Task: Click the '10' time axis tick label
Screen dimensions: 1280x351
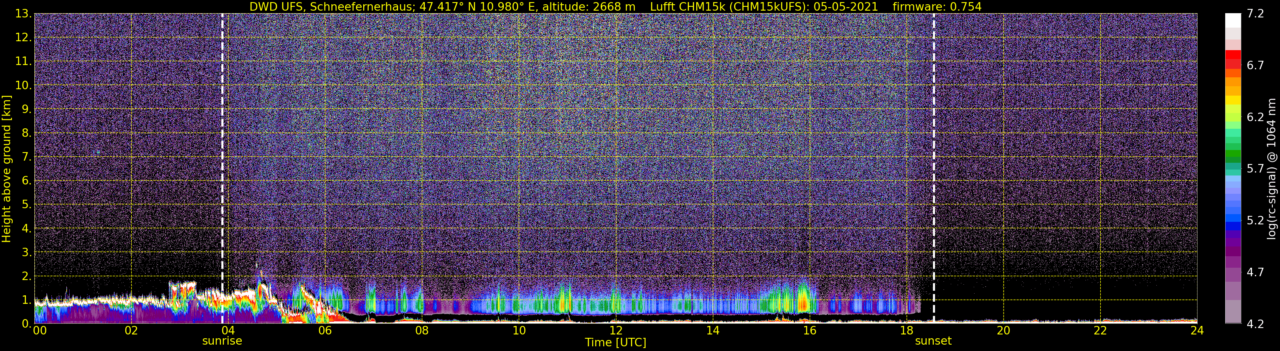Action: click(519, 331)
